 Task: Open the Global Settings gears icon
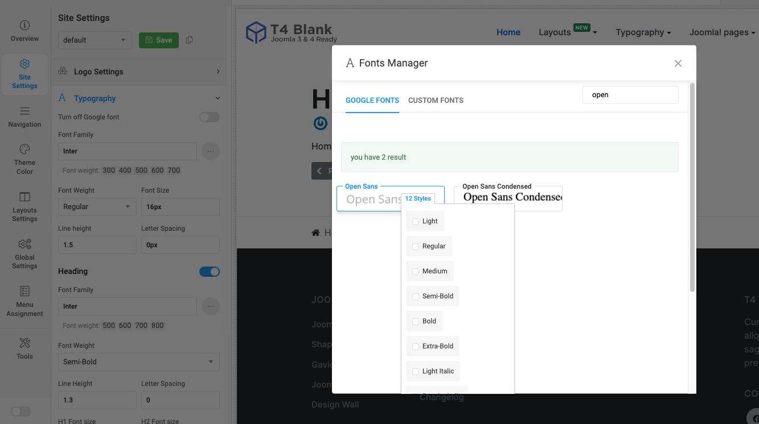click(x=24, y=244)
